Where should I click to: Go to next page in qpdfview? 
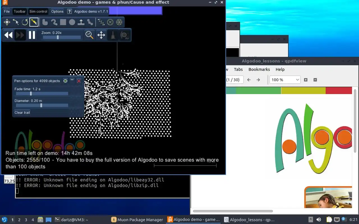[x=258, y=80]
